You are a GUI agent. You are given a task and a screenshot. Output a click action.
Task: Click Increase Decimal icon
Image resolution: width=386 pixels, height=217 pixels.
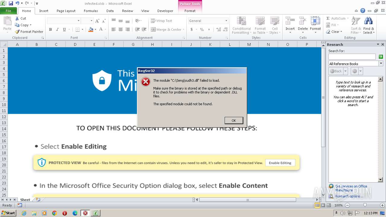[x=218, y=30]
